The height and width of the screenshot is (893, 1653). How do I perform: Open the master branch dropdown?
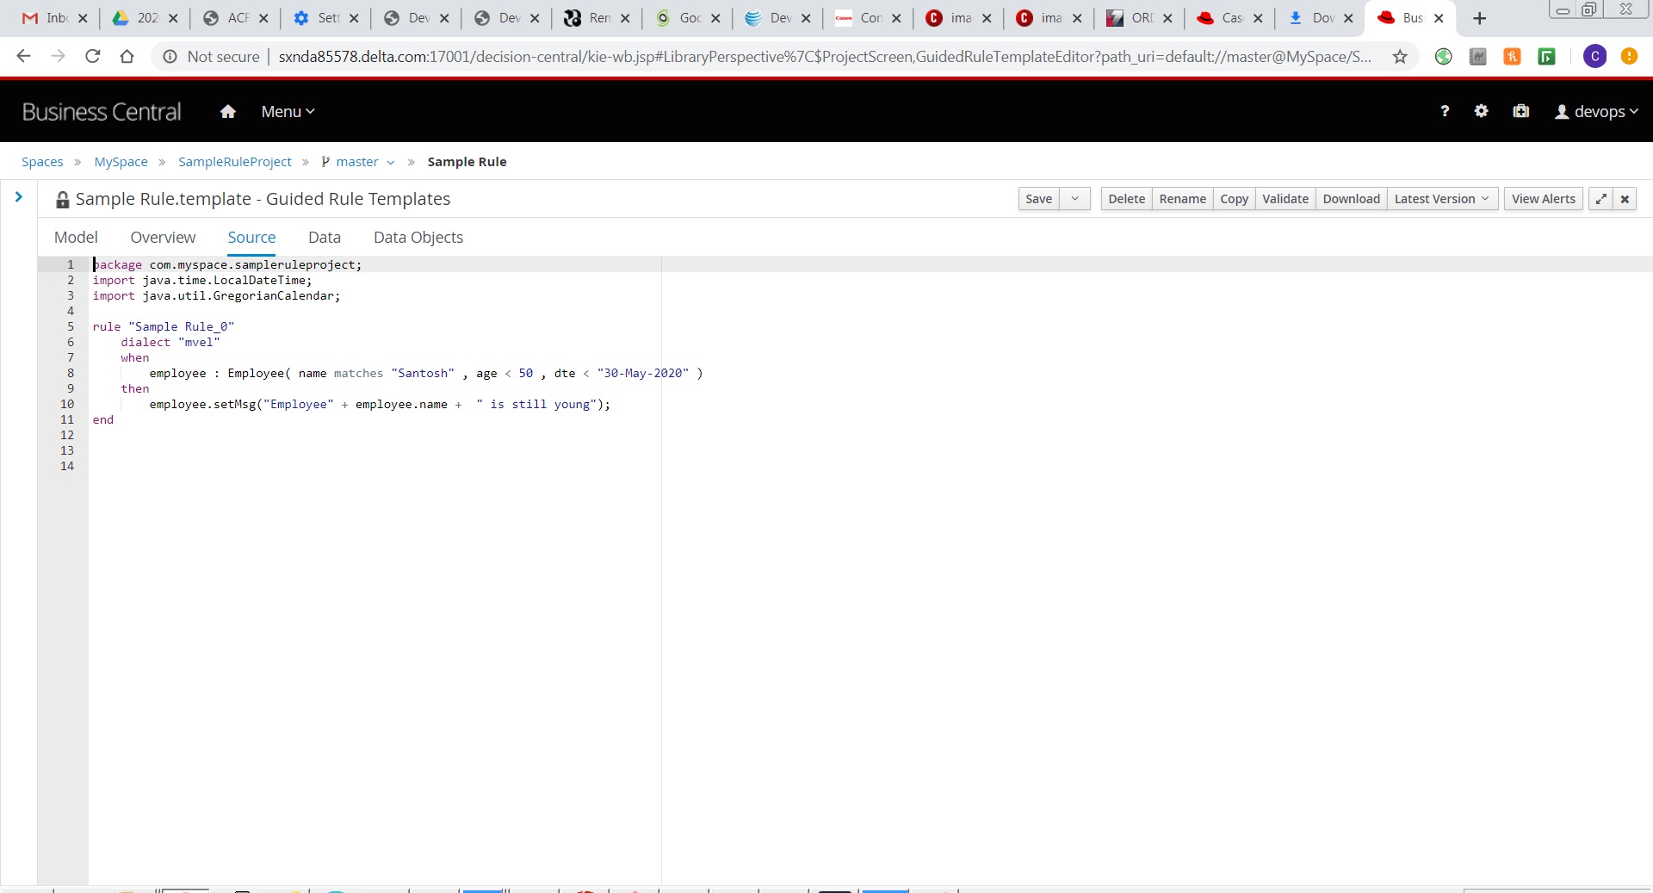pos(357,162)
